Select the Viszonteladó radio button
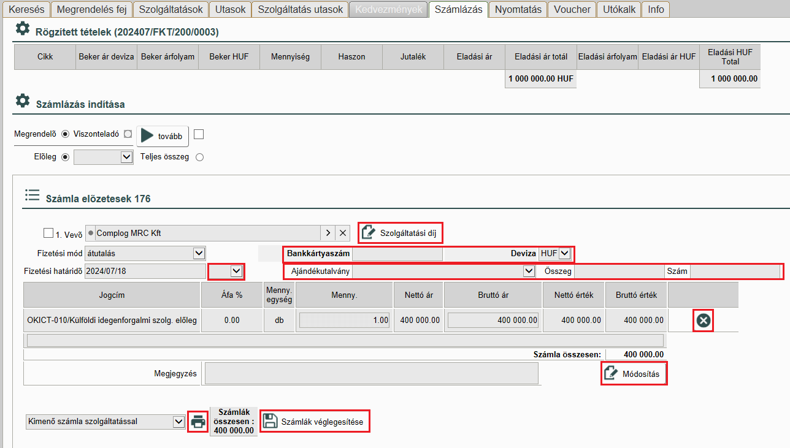The height and width of the screenshot is (448, 790). (128, 134)
